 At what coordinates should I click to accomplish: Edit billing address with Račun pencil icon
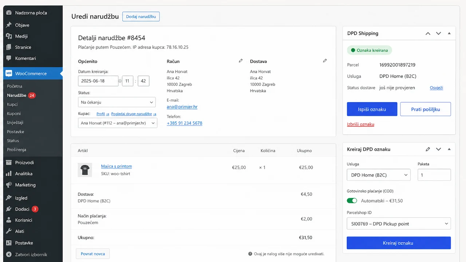tap(241, 61)
